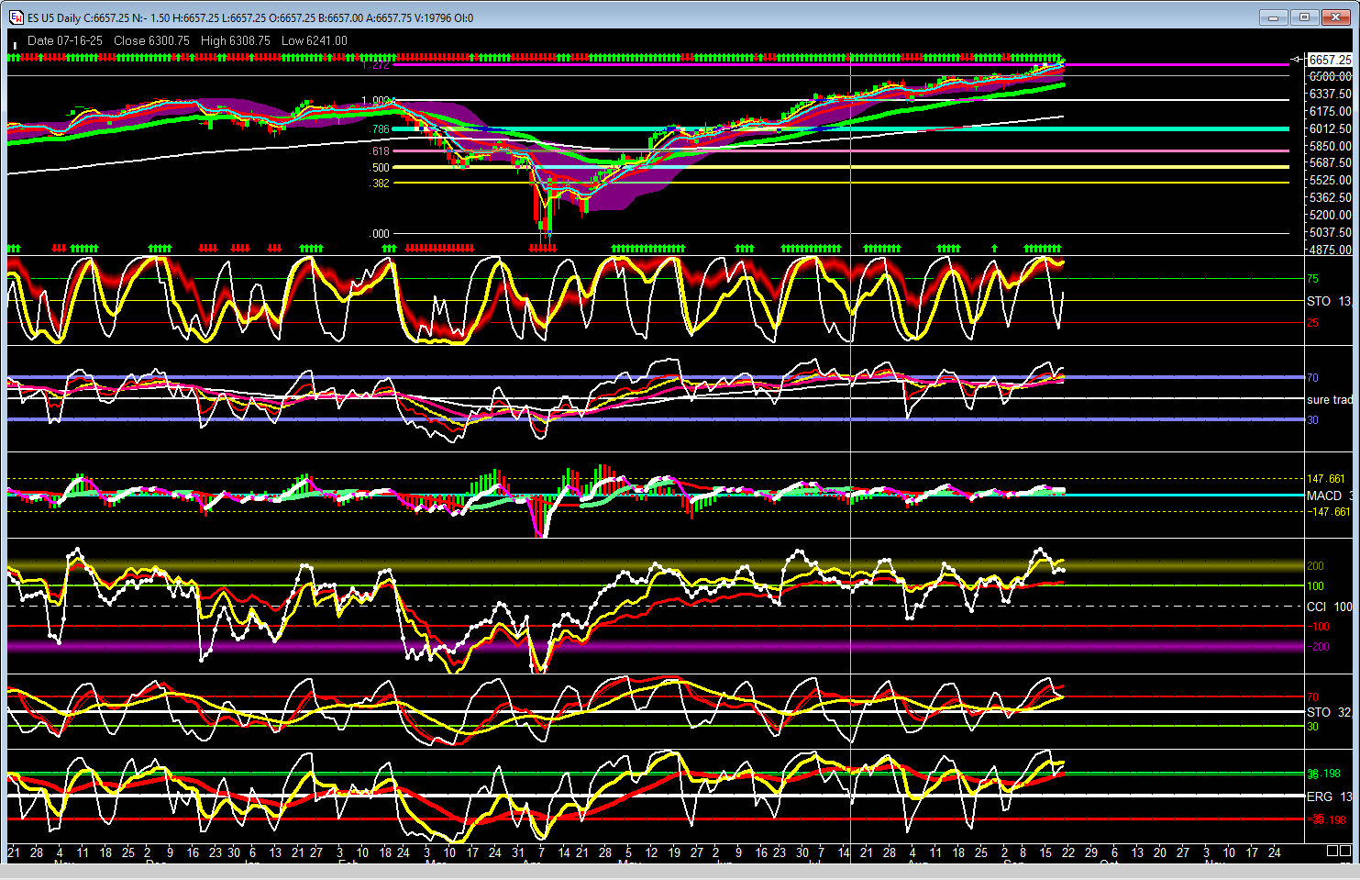This screenshot has height=880, width=1360.
Task: Close the ES U5 Daily chart window
Action: [1336, 17]
